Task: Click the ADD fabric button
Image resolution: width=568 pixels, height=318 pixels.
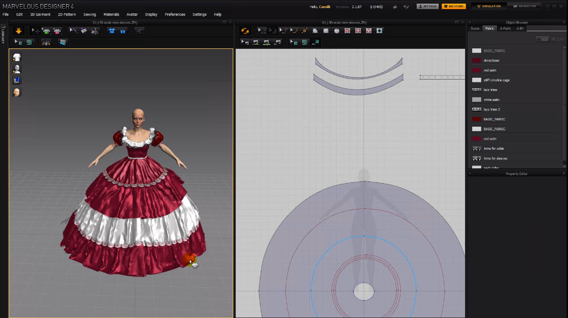Action: (542, 39)
